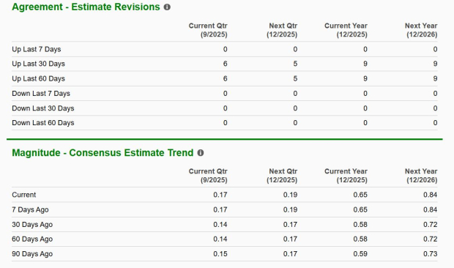Click 60 Days Ago Current Year estimate 0.58

coord(360,239)
